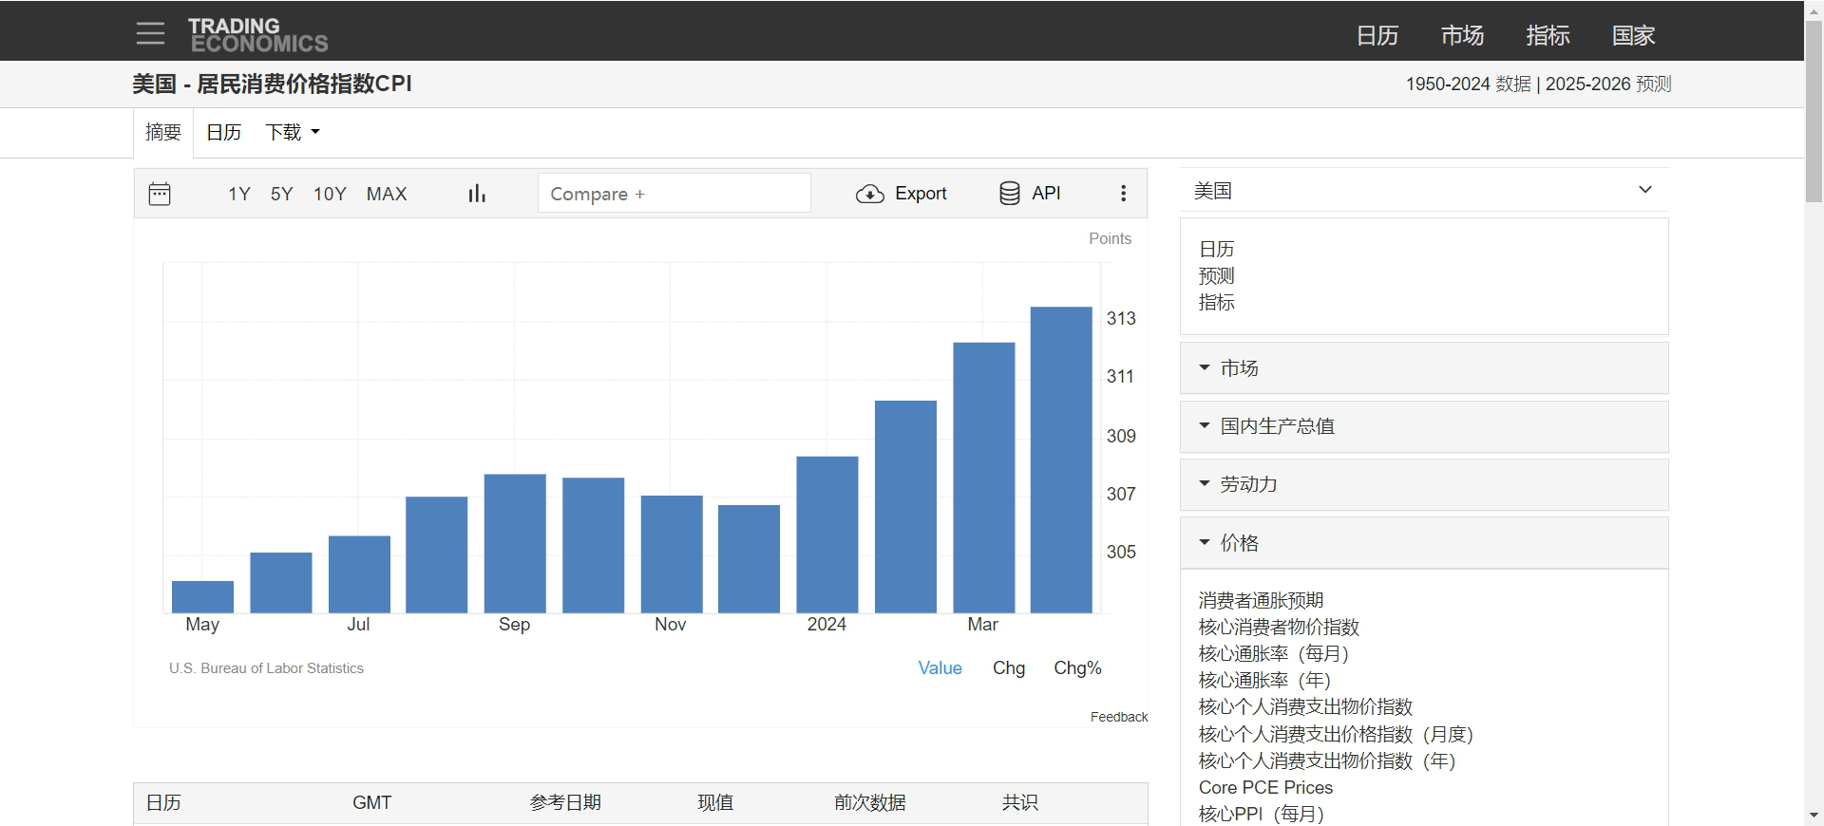The width and height of the screenshot is (1824, 826).
Task: Open the 核心个人消费支出物价指数（年）link
Action: click(x=1327, y=760)
